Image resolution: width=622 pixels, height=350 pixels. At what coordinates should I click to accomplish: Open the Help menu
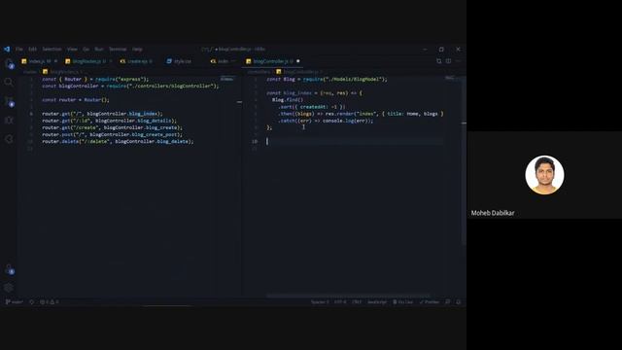[137, 50]
